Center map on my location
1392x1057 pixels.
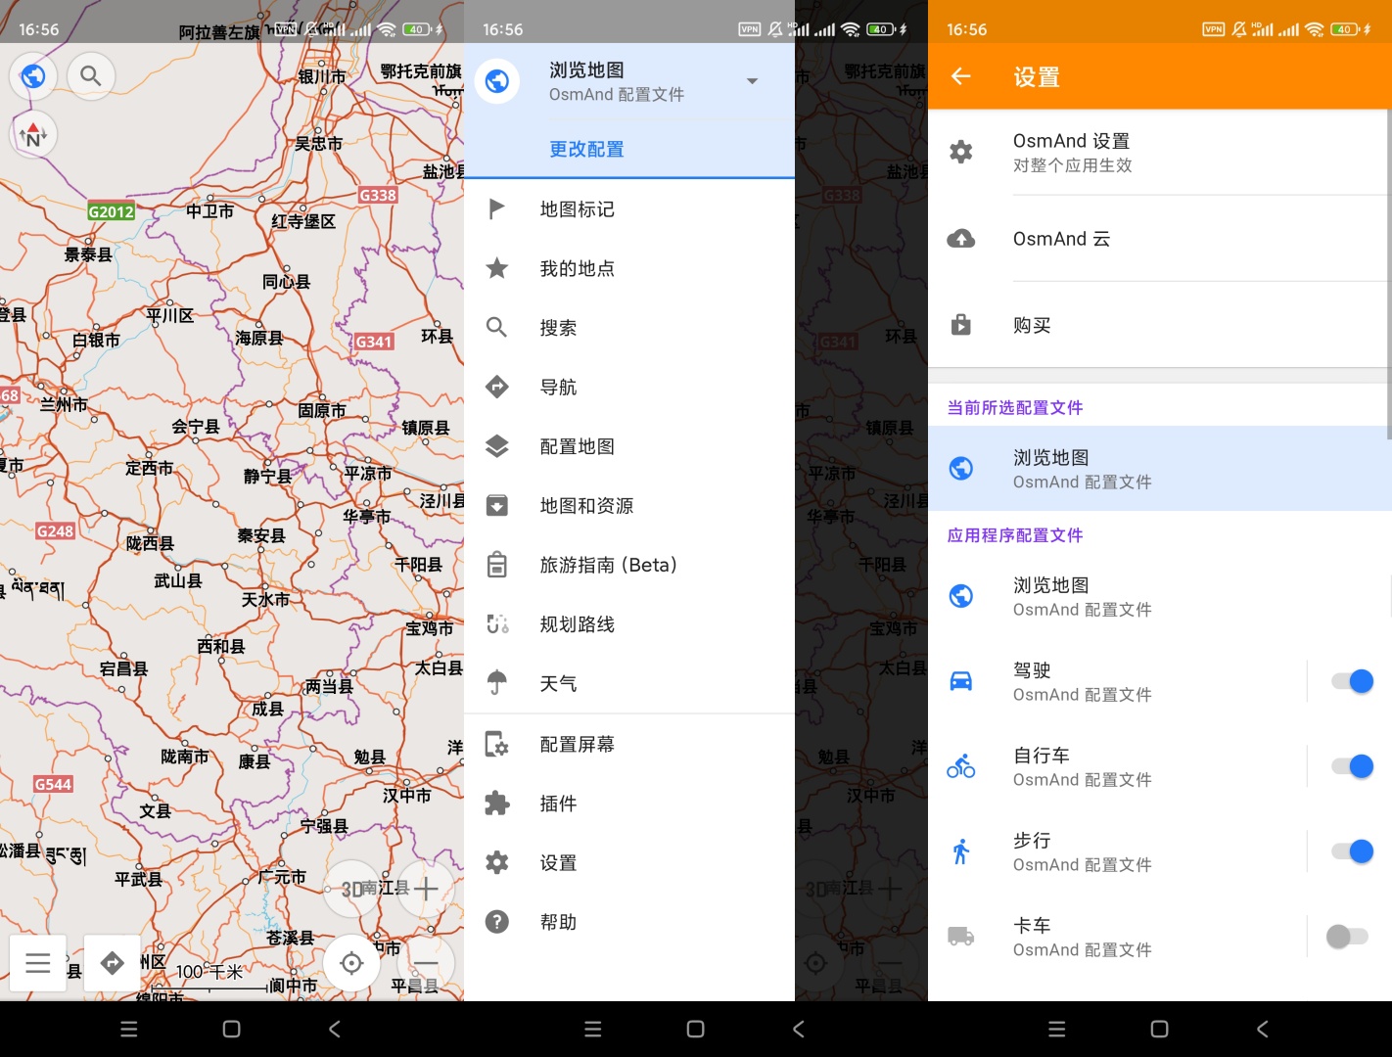click(351, 963)
